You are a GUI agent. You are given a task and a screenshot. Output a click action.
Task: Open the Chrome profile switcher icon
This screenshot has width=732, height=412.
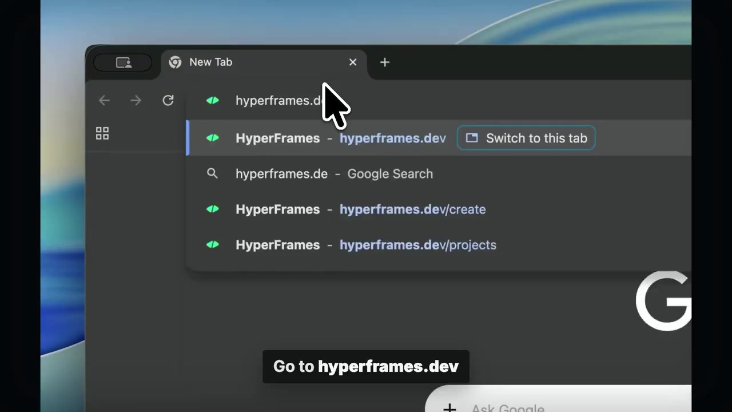point(123,62)
